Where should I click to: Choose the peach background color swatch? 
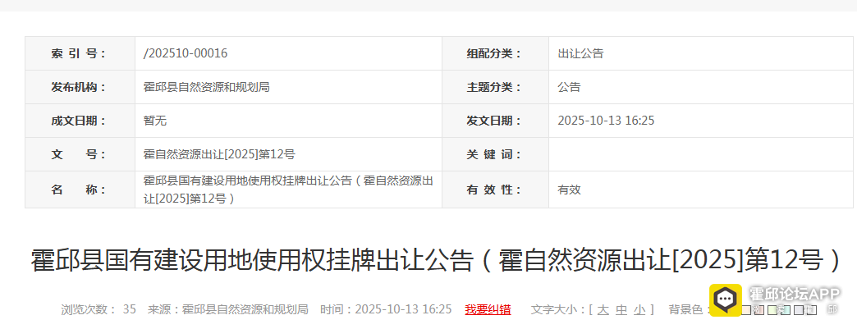pyautogui.click(x=746, y=310)
